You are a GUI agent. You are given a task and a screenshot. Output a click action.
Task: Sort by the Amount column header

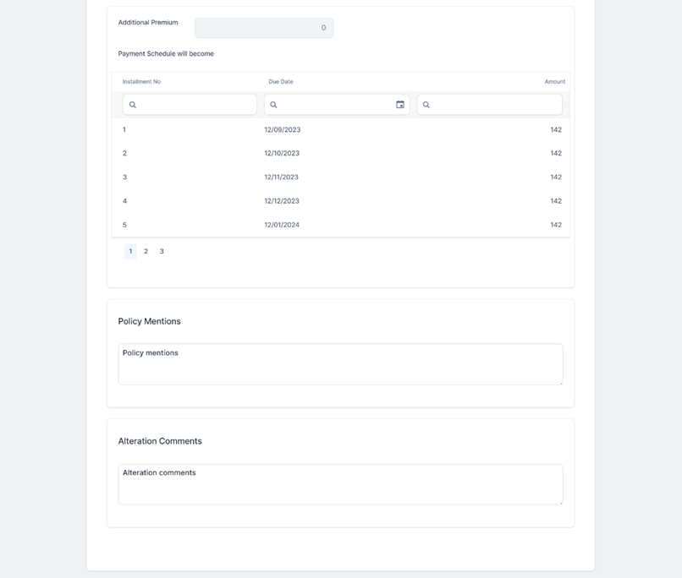[554, 82]
